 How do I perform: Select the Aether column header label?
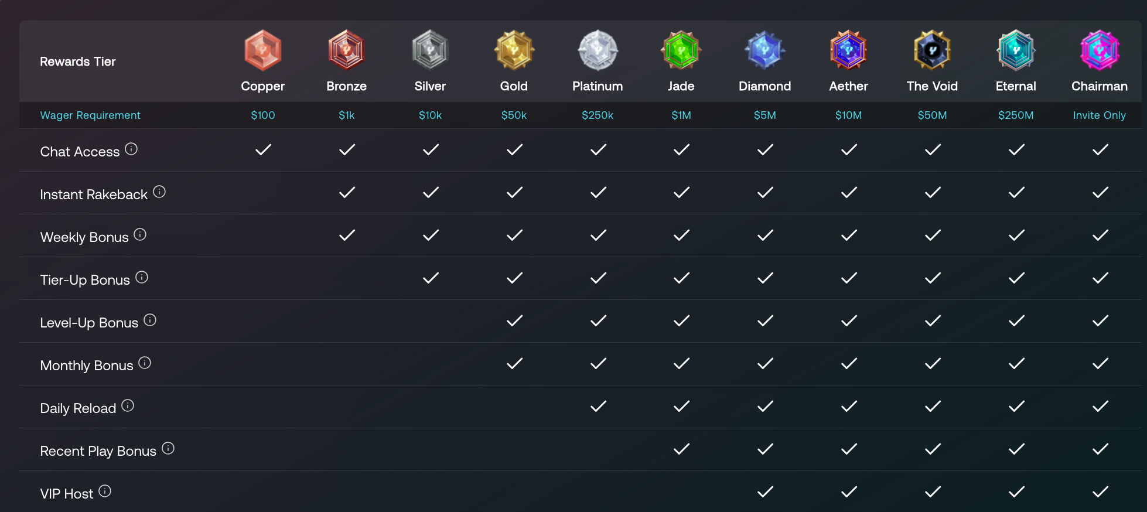click(x=848, y=86)
